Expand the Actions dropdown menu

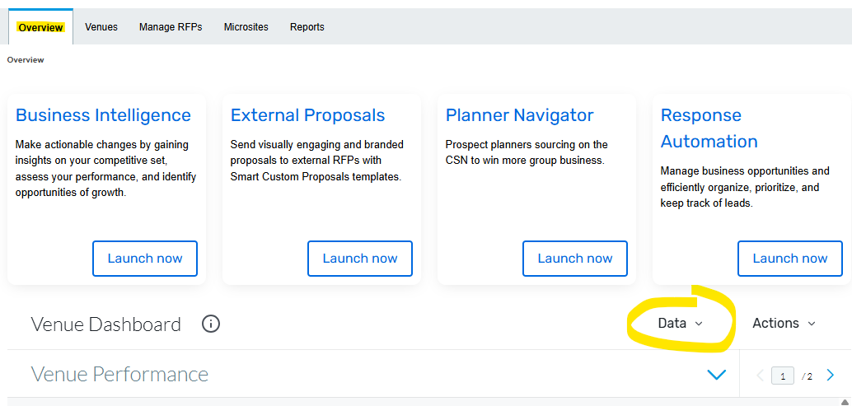click(x=783, y=324)
